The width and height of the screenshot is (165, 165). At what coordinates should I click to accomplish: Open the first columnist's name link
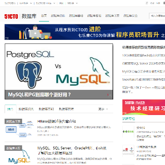coord(141,127)
